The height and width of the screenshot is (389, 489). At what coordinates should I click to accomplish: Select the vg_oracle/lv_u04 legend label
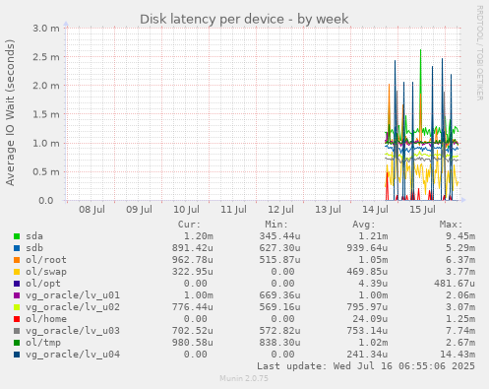point(73,355)
